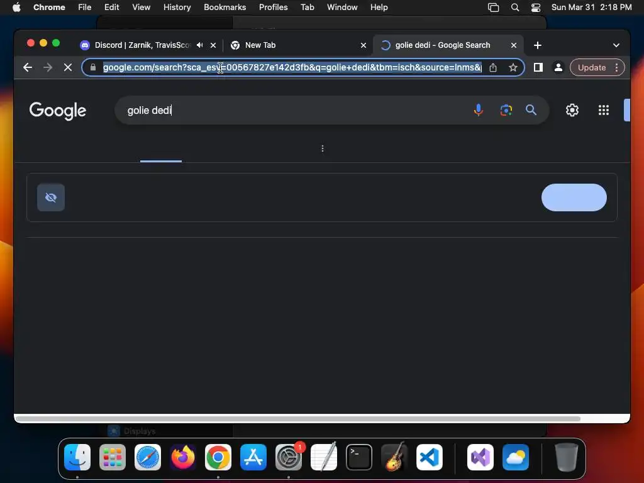This screenshot has width=644, height=483.
Task: Open Finder from the Dock
Action: [x=77, y=457]
